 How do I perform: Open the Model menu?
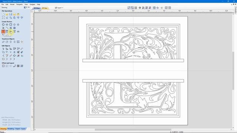[12, 4]
